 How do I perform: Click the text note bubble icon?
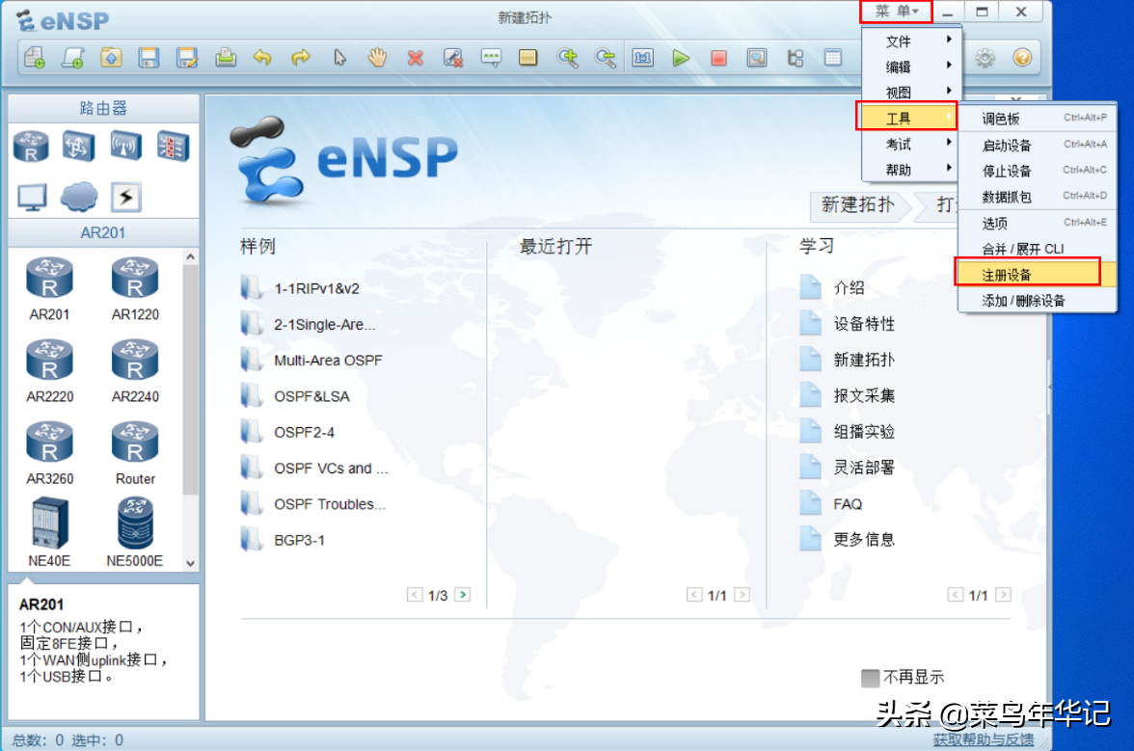490,57
